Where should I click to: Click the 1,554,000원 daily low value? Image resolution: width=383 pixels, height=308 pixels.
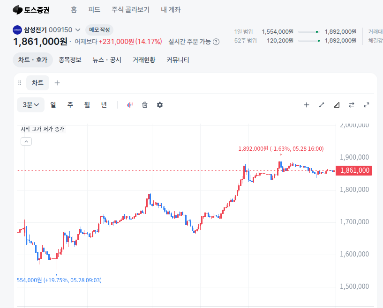tap(278, 32)
